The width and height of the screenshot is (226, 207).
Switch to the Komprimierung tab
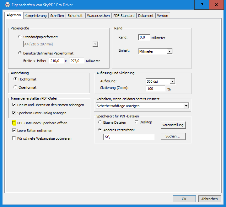pos(35,16)
